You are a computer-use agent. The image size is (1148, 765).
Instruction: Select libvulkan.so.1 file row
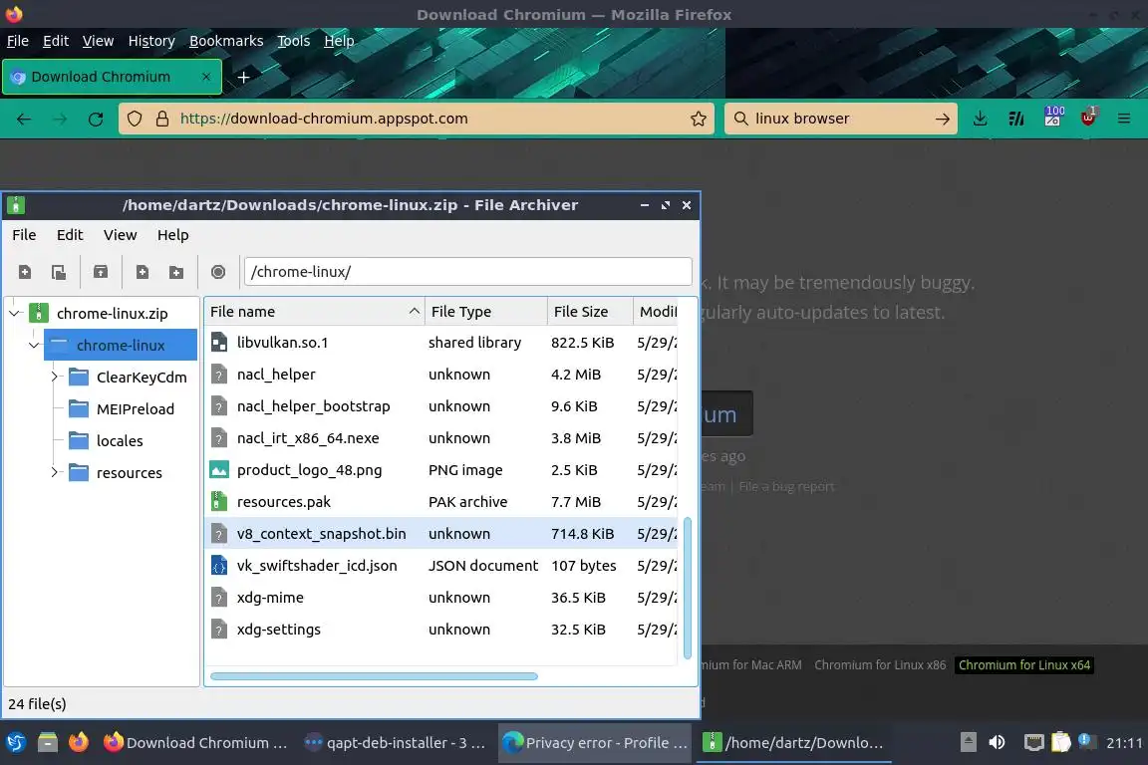pyautogui.click(x=442, y=342)
